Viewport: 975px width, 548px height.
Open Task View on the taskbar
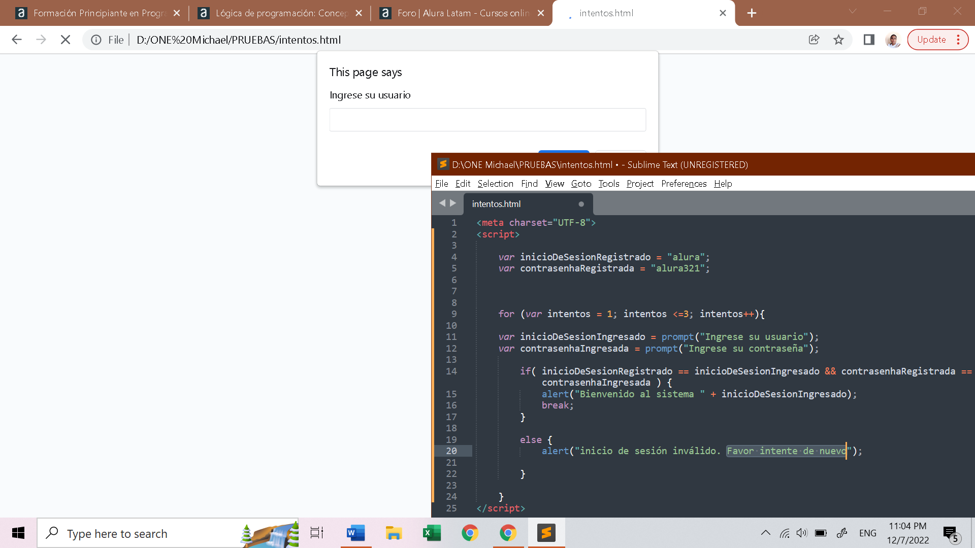317,533
